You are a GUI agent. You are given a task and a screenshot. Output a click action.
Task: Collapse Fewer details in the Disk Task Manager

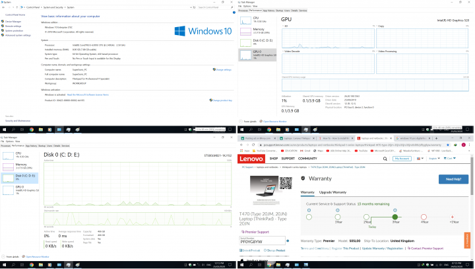tap(11, 256)
